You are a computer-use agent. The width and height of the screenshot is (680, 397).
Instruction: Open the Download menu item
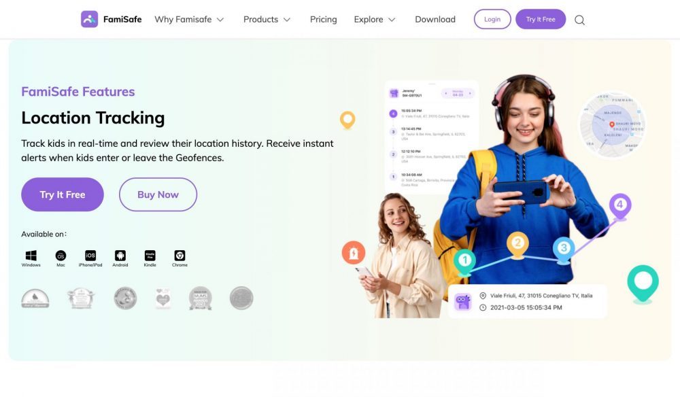(435, 20)
